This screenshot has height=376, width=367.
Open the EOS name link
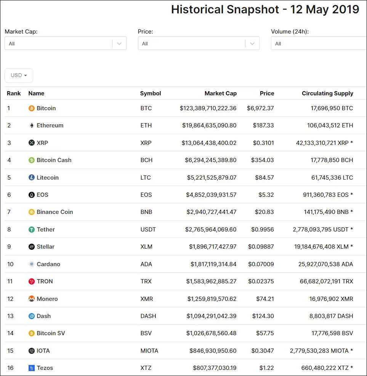click(x=42, y=195)
